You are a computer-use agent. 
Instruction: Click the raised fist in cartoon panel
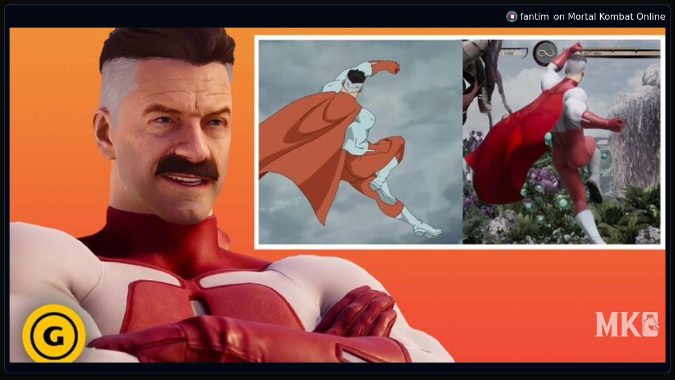click(x=388, y=67)
